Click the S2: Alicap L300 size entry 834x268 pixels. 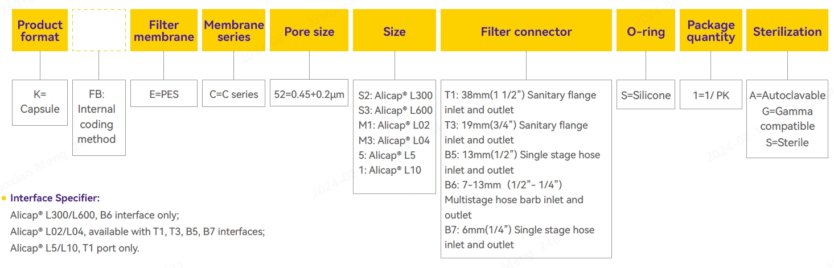395,96
